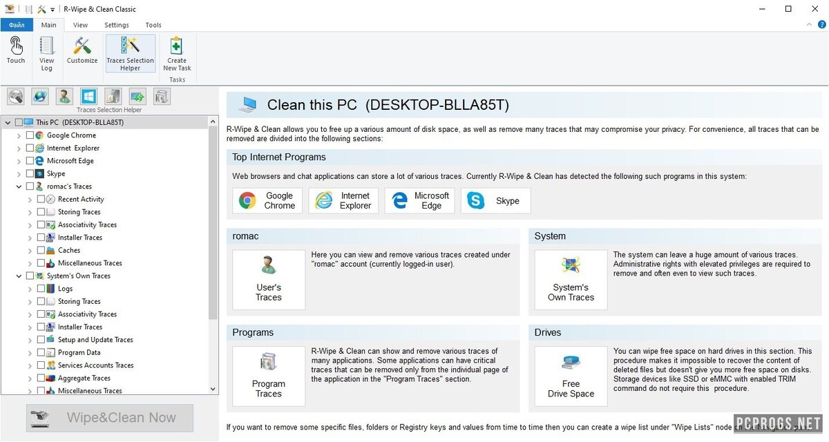
Task: Collapse the This PC tree node
Action: point(8,122)
